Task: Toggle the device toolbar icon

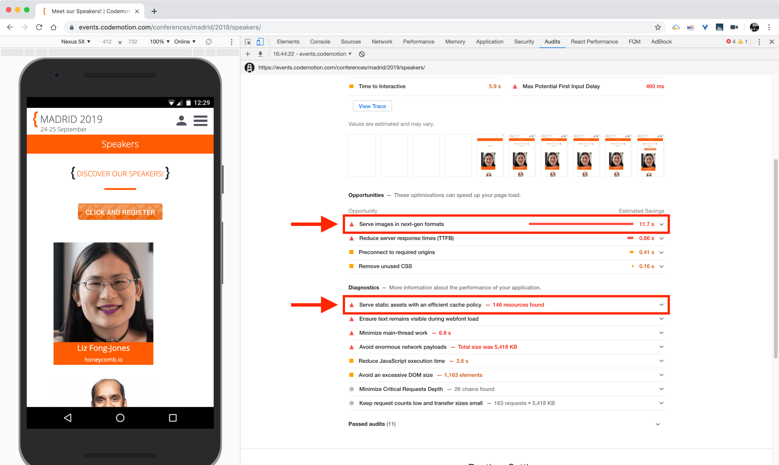Action: [x=260, y=42]
